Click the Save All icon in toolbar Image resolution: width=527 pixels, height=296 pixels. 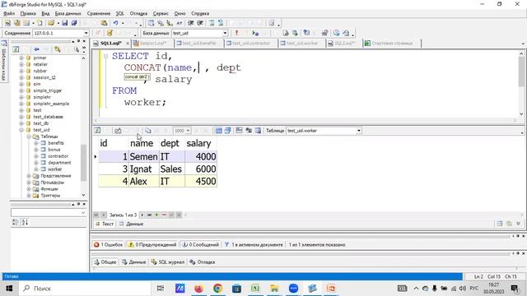tap(74, 23)
